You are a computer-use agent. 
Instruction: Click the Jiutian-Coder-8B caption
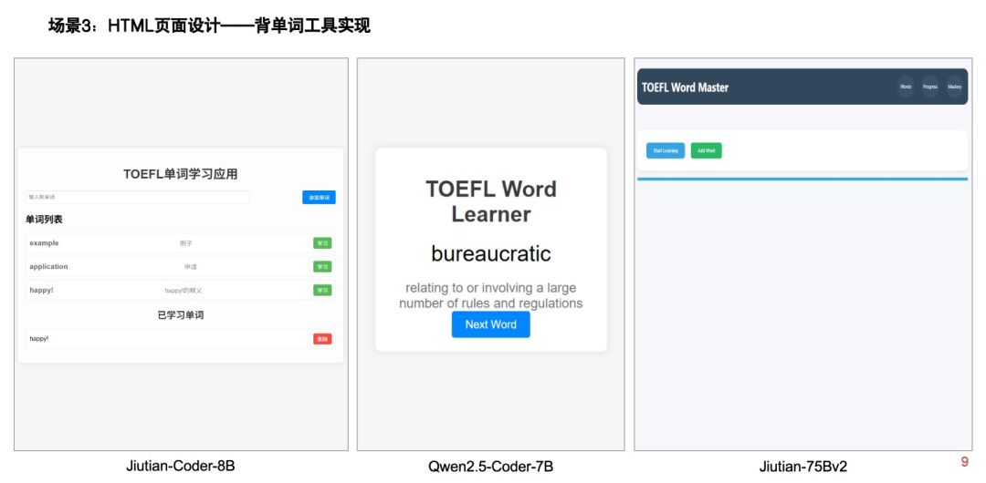pos(181,467)
